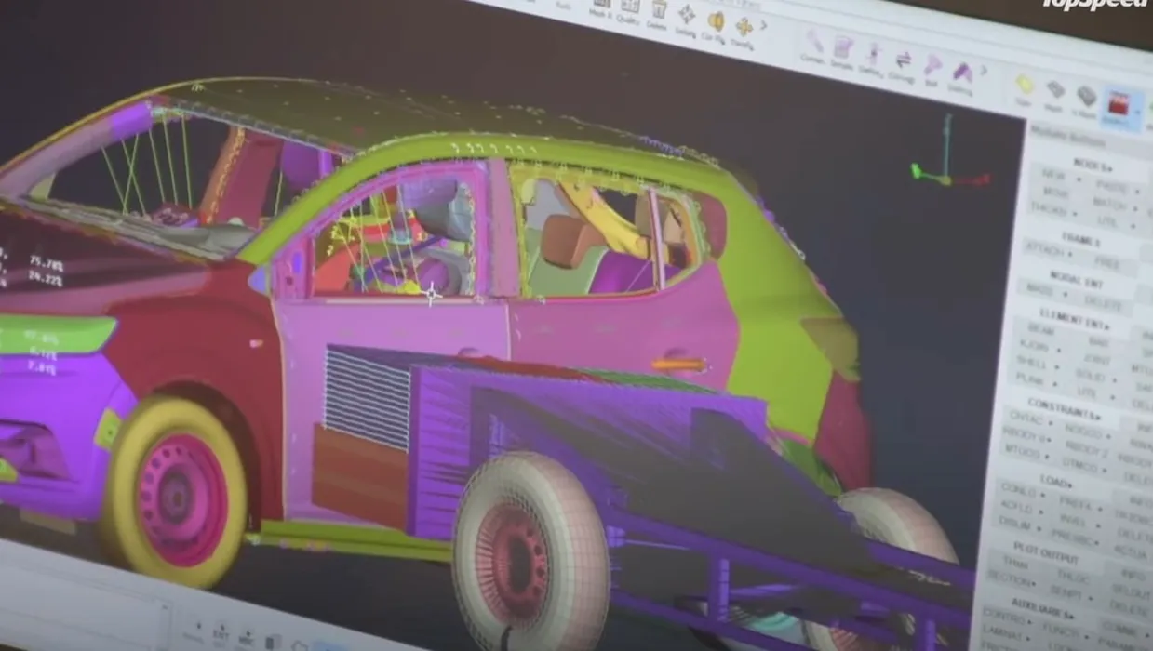Image resolution: width=1153 pixels, height=651 pixels.
Task: Click the ACFLD load button
Action: 1014,507
